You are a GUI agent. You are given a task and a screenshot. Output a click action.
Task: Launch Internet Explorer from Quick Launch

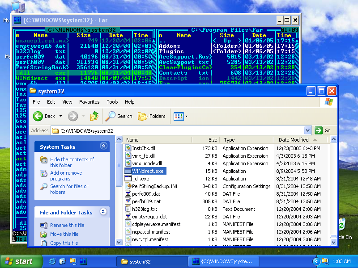tap(52, 261)
